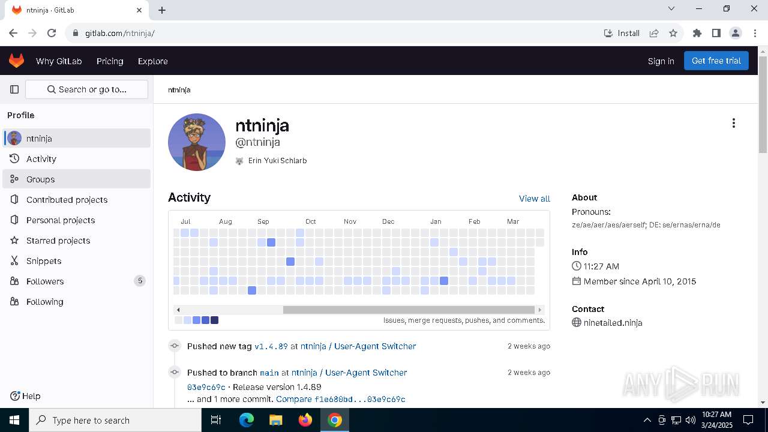
Task: Click View all activity link
Action: coord(535,199)
